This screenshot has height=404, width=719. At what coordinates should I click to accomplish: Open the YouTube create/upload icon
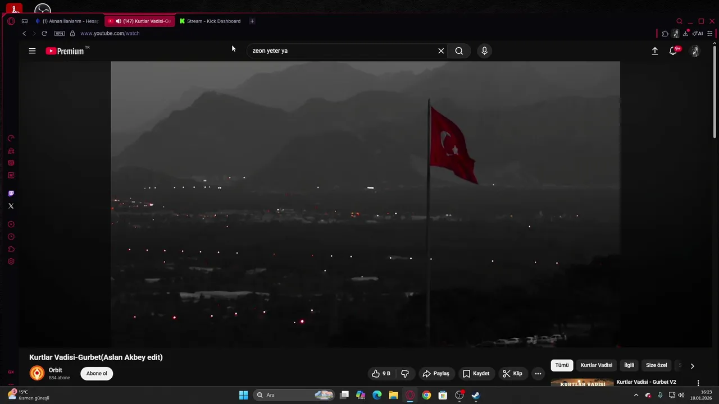(655, 51)
